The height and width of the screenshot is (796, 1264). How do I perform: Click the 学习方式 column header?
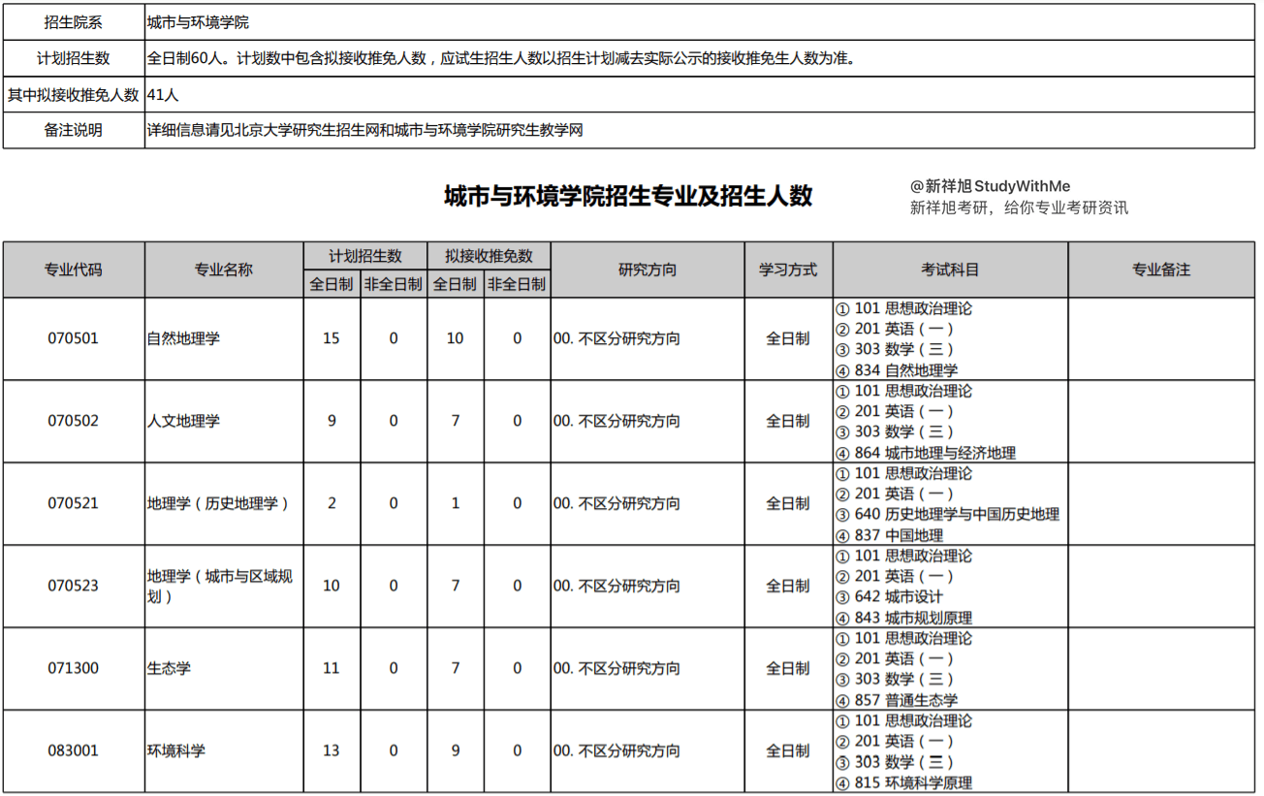click(x=788, y=270)
